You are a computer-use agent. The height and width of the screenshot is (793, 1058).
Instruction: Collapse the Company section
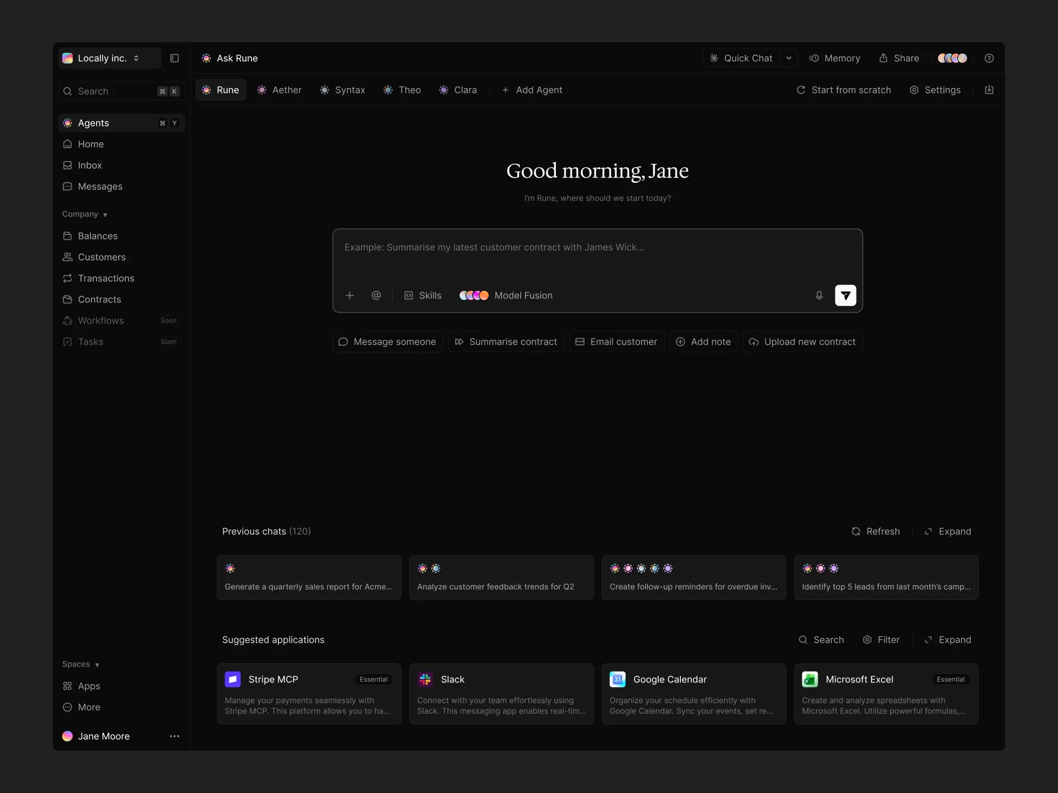coord(85,214)
